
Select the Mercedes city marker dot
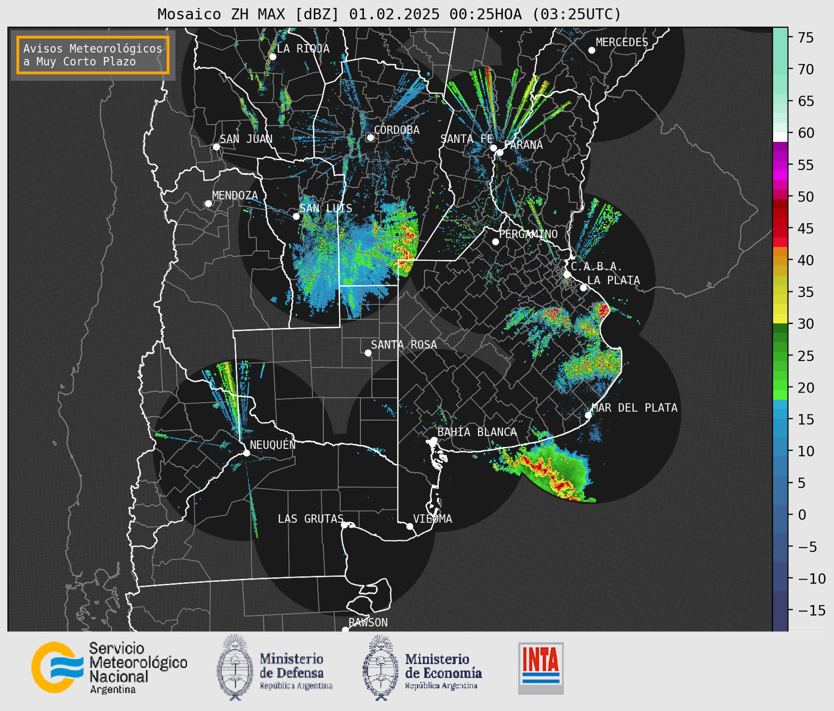591,50
